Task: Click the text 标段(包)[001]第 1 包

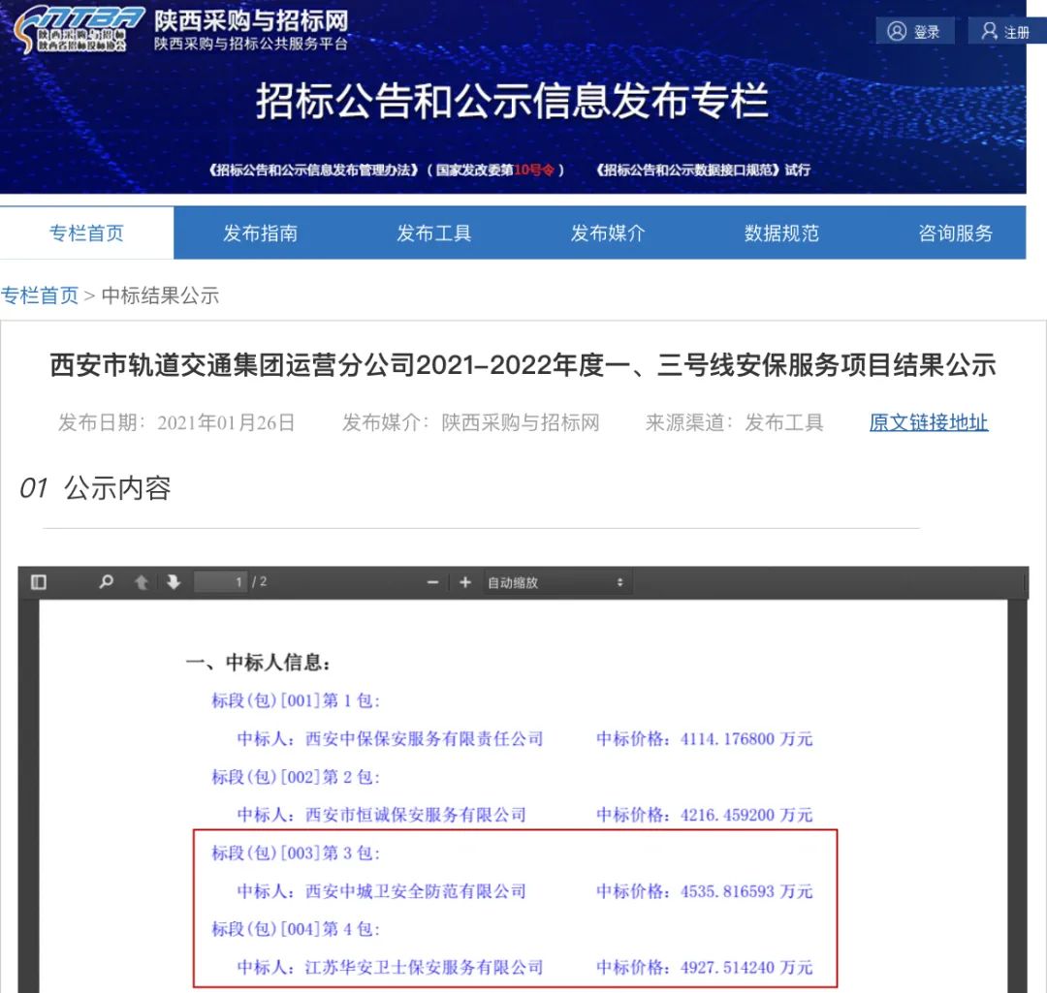Action: click(x=295, y=700)
